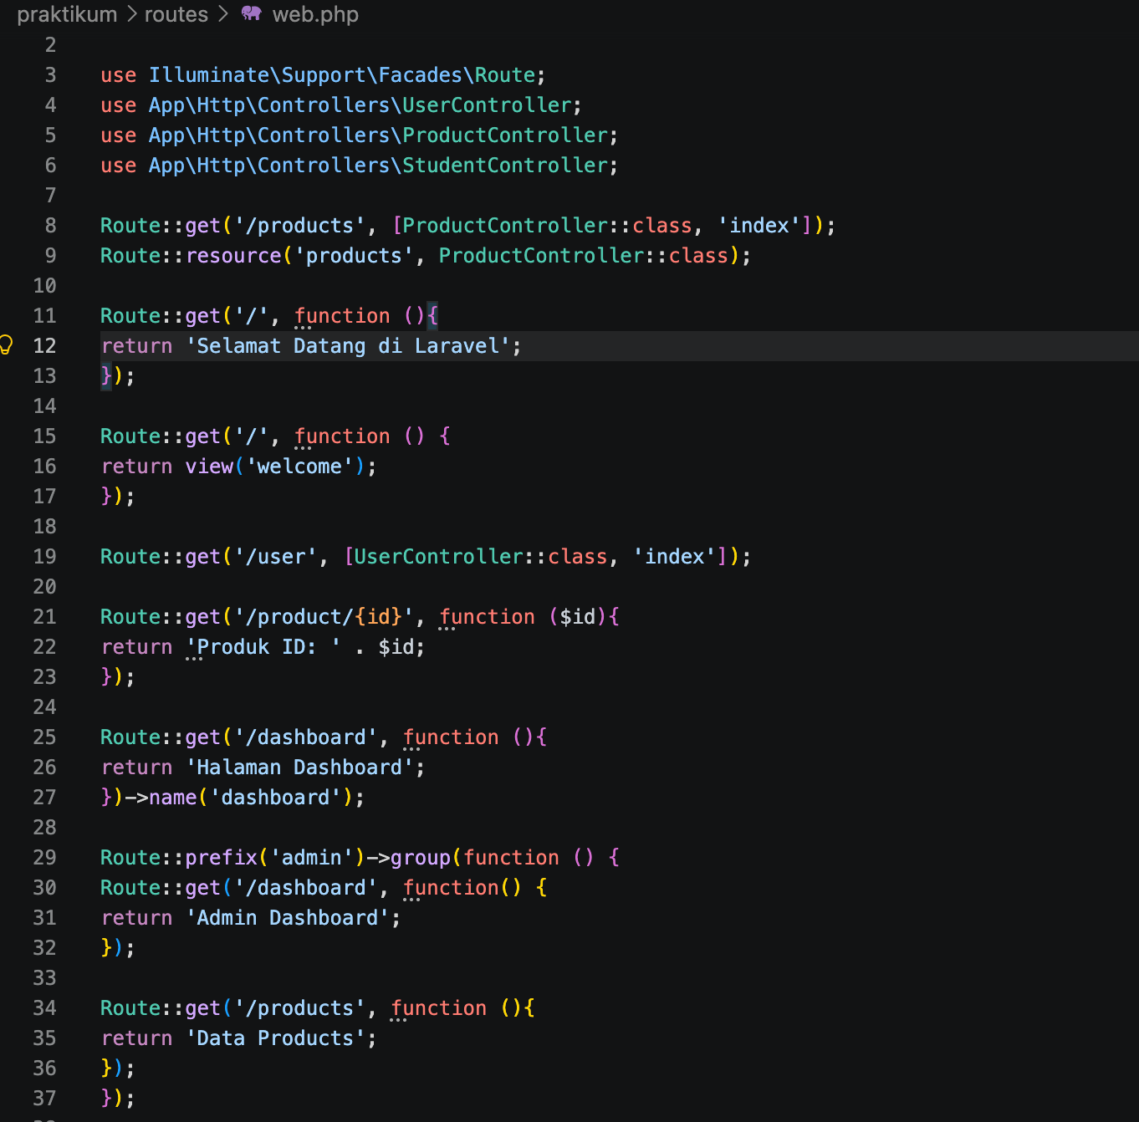This screenshot has height=1122, width=1139.
Task: Click the name('dashboard') call
Action: click(x=251, y=797)
